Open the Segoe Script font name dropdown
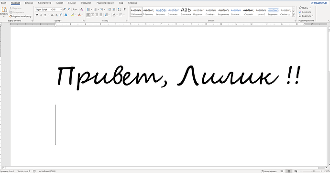This screenshot has height=173, width=330. (x=51, y=10)
